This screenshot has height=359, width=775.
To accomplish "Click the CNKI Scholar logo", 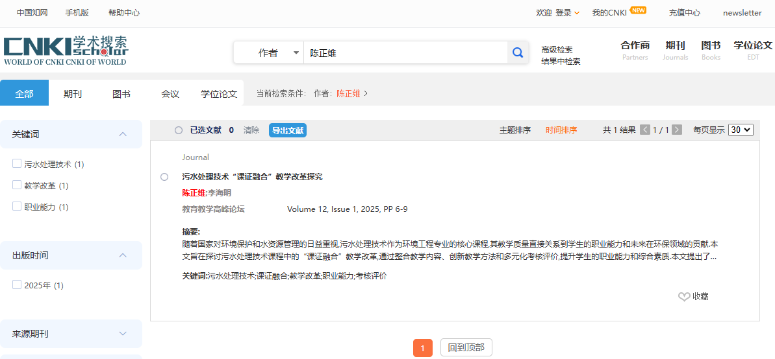I will (x=66, y=51).
